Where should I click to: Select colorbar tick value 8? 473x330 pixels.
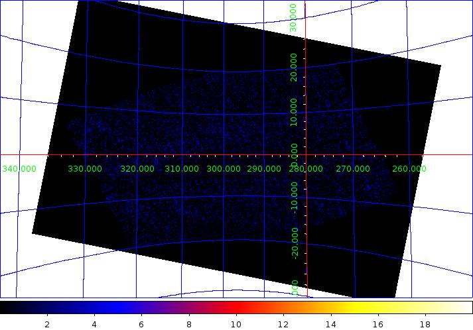[x=189, y=324]
